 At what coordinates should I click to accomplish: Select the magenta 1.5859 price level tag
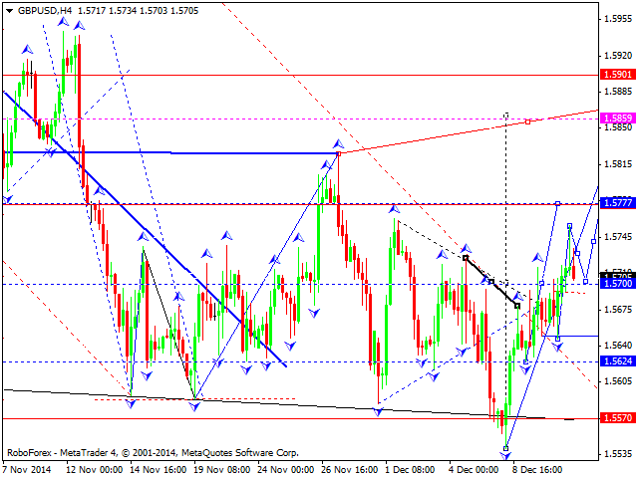(617, 119)
